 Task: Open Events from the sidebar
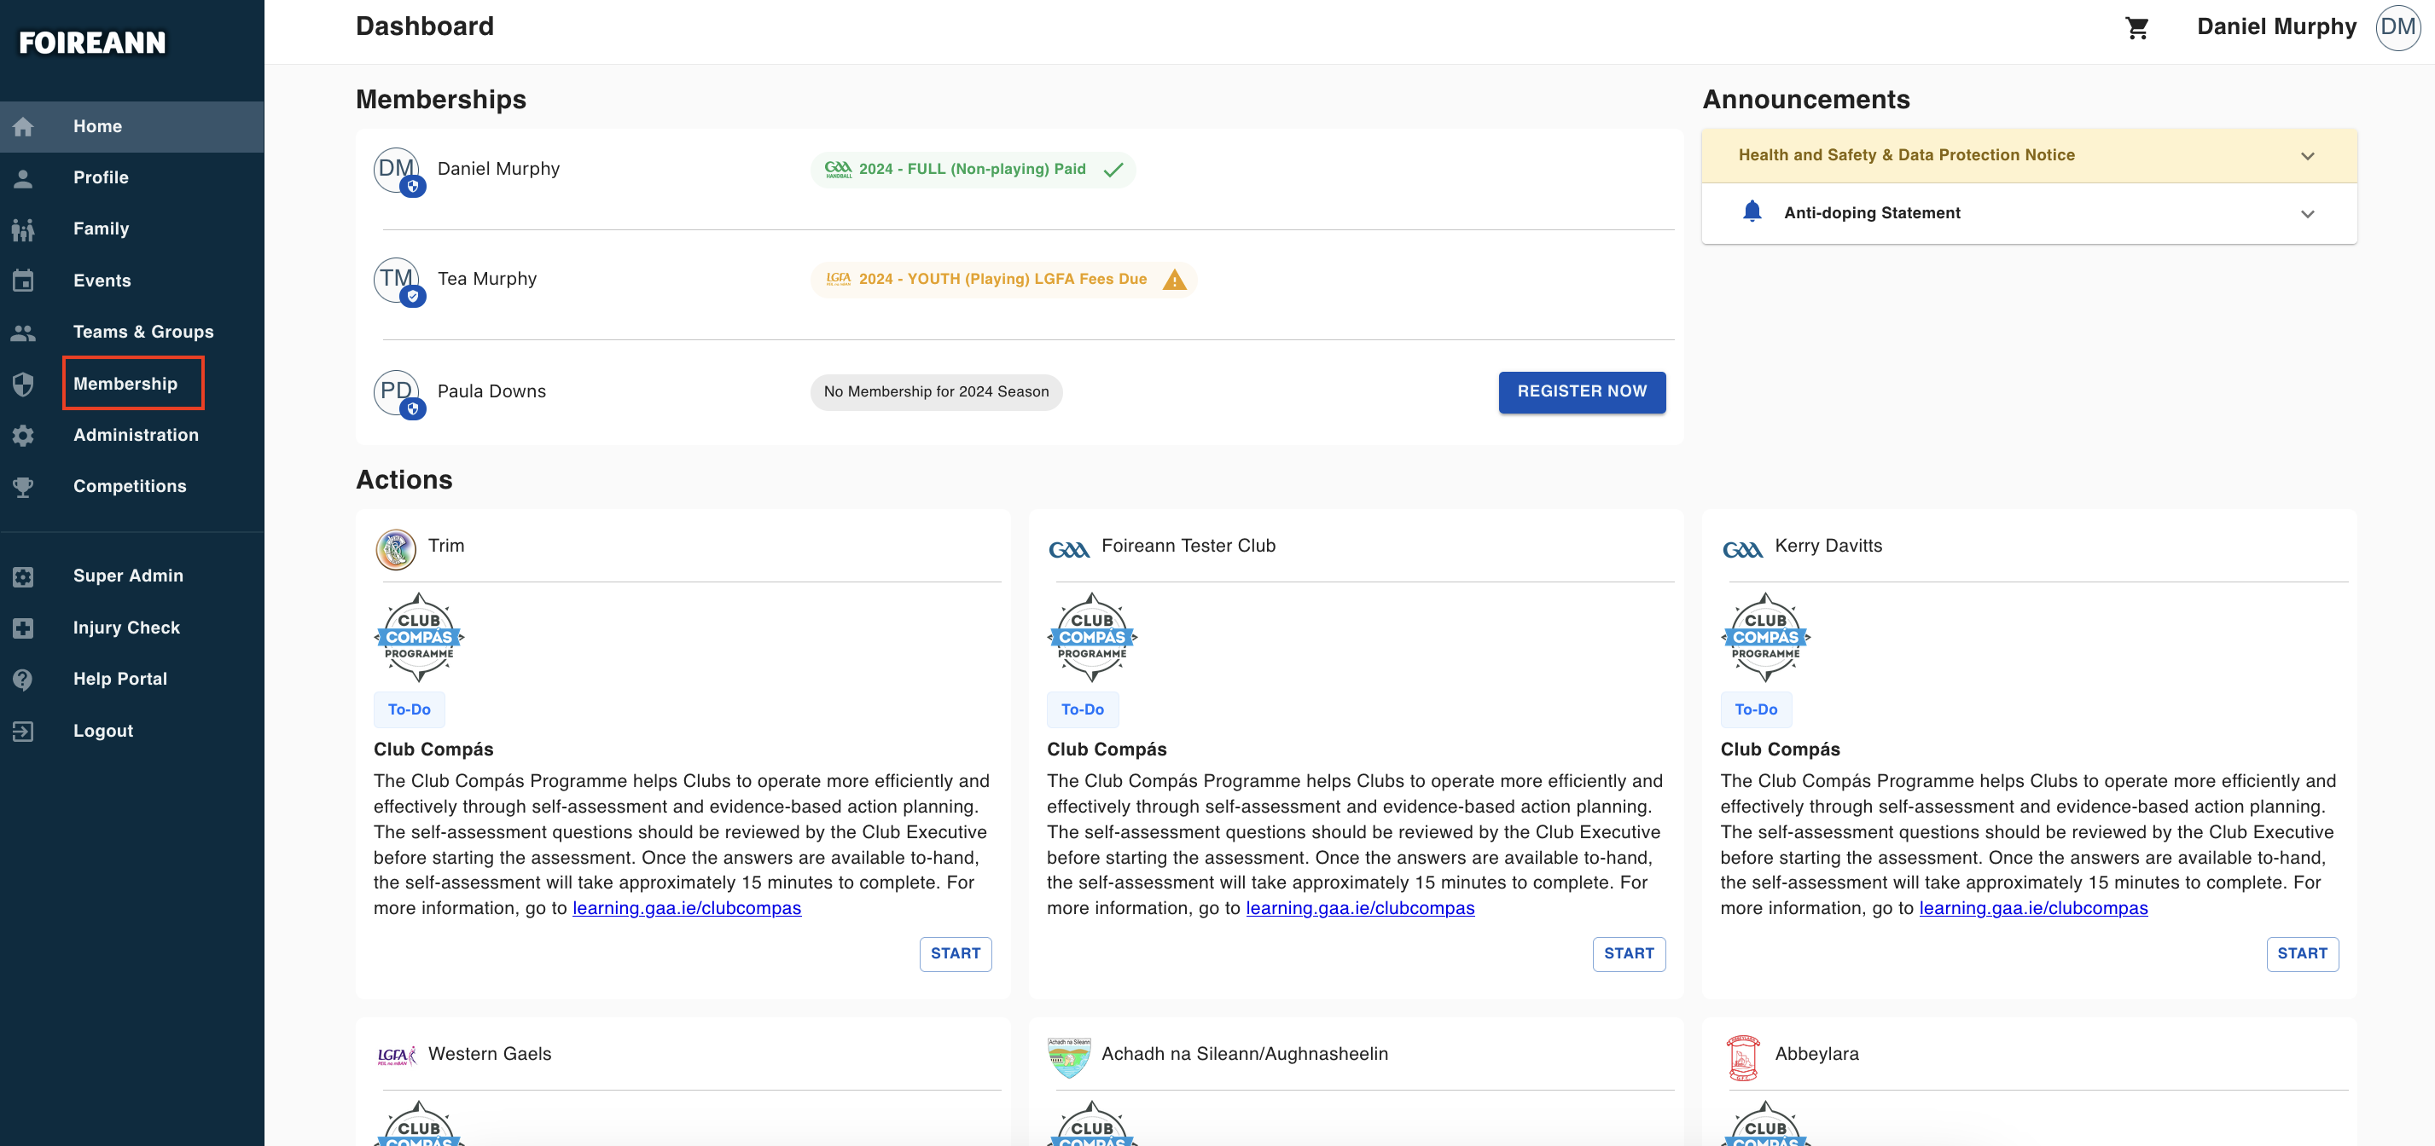132,281
